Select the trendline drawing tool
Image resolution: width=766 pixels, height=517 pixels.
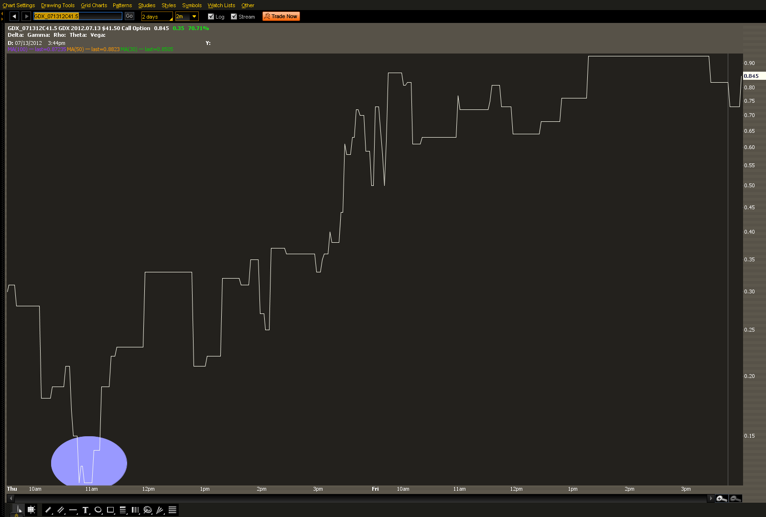(x=48, y=510)
